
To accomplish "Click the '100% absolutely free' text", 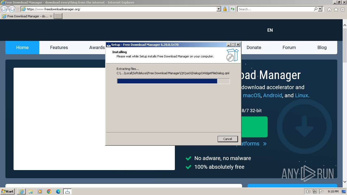I will [x=219, y=167].
